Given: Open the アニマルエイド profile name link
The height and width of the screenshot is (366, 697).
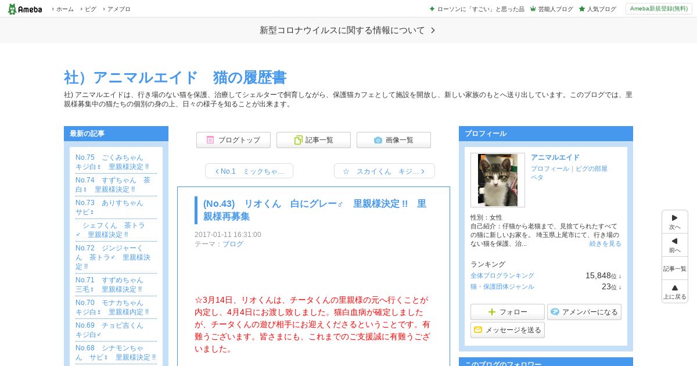Looking at the screenshot, I should tap(555, 157).
